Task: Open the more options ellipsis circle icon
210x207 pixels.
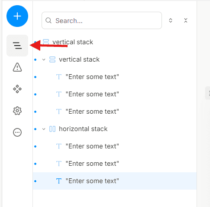Action: 17,132
